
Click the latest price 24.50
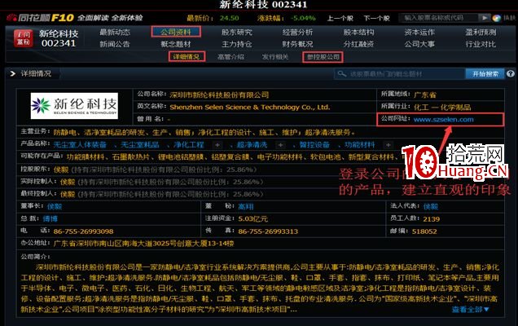pyautogui.click(x=229, y=18)
